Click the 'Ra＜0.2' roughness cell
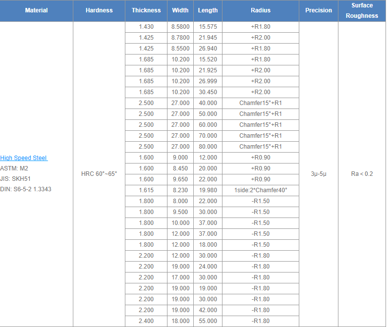 (x=362, y=174)
